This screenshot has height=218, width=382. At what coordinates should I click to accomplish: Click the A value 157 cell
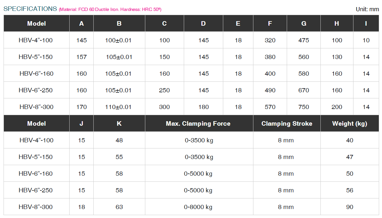point(81,57)
